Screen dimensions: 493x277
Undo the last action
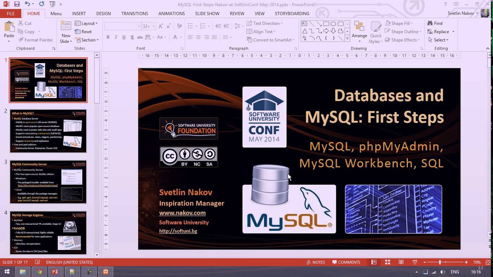point(27,4)
